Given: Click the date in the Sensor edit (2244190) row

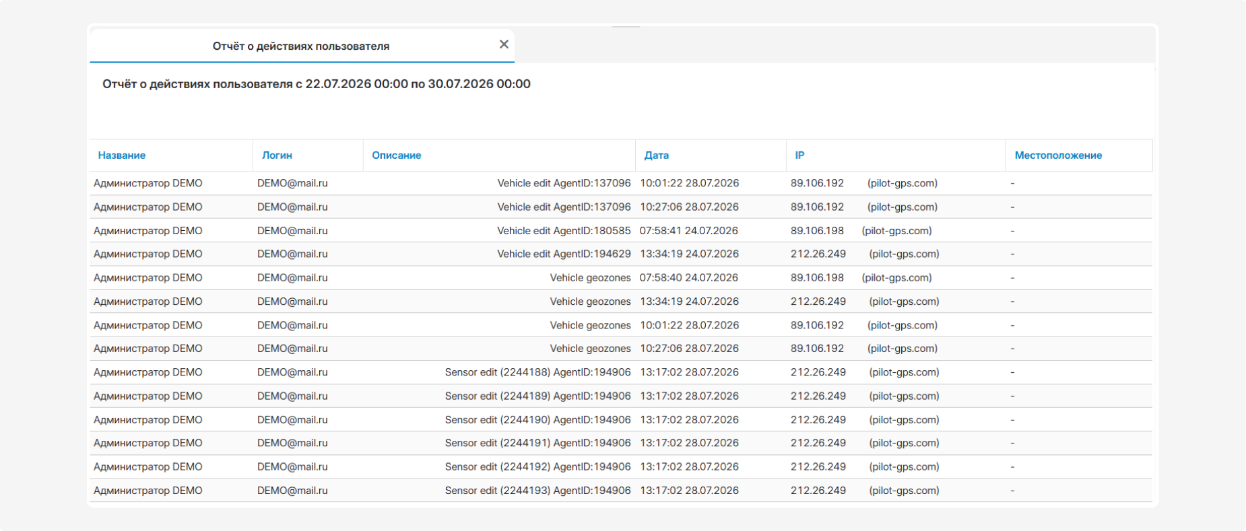Looking at the screenshot, I should 689,420.
